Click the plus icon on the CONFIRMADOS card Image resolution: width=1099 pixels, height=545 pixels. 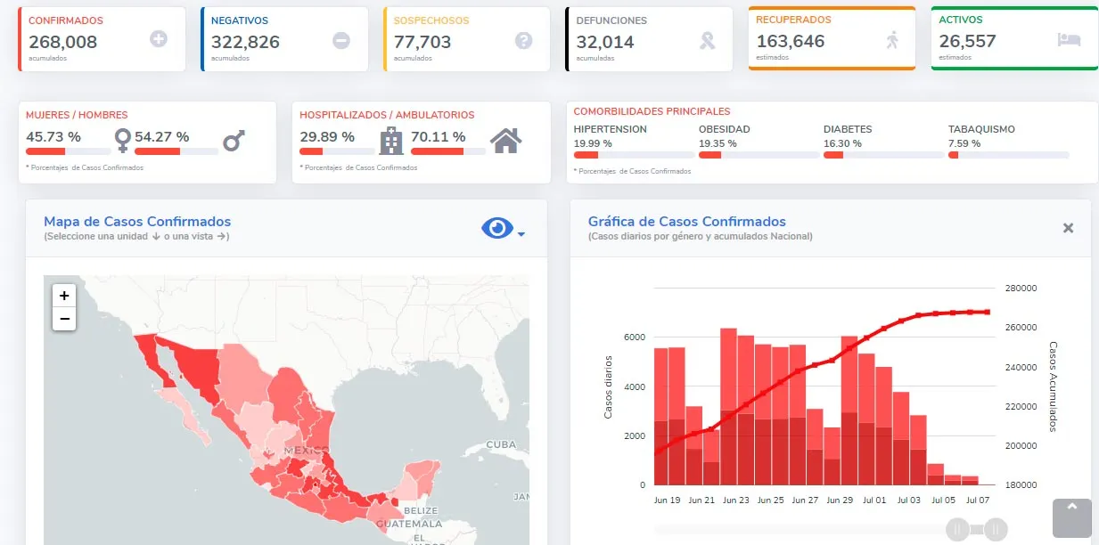160,37
